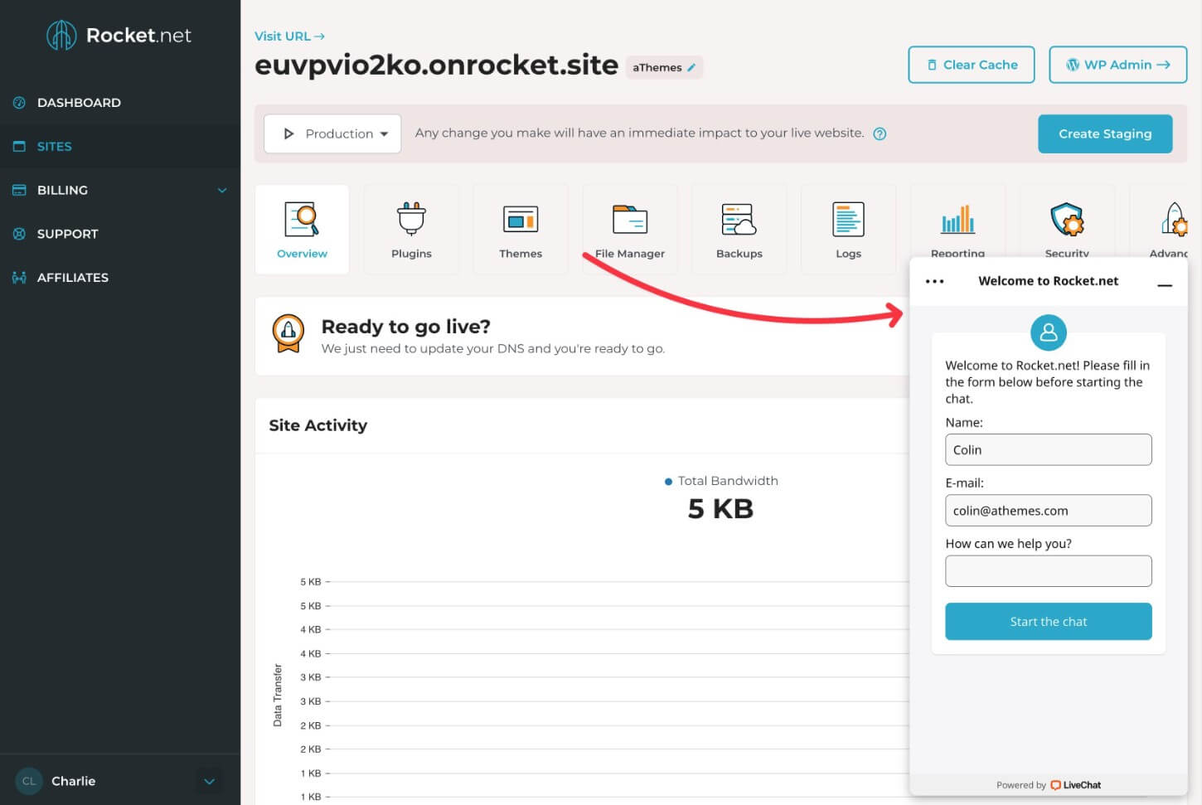Click the Charlie user name

tap(74, 781)
